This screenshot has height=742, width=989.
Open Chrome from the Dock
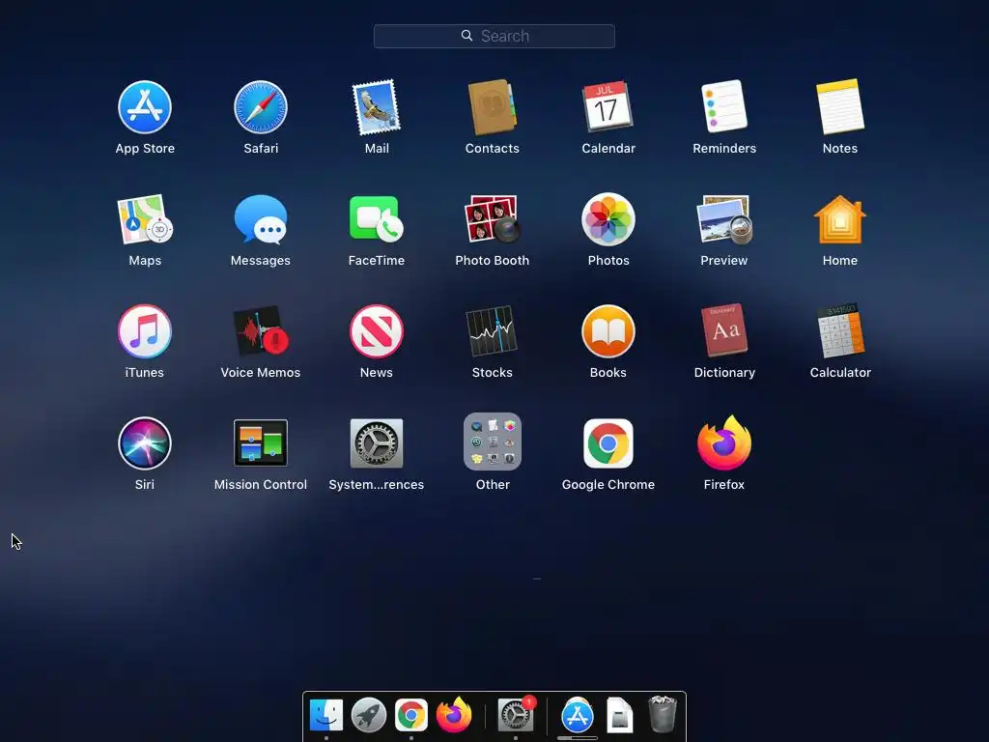[410, 716]
